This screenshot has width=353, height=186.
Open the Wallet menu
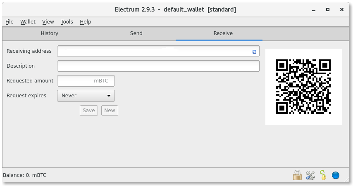coord(28,22)
